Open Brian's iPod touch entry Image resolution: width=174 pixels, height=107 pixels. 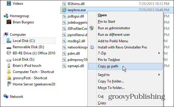pos(27,66)
